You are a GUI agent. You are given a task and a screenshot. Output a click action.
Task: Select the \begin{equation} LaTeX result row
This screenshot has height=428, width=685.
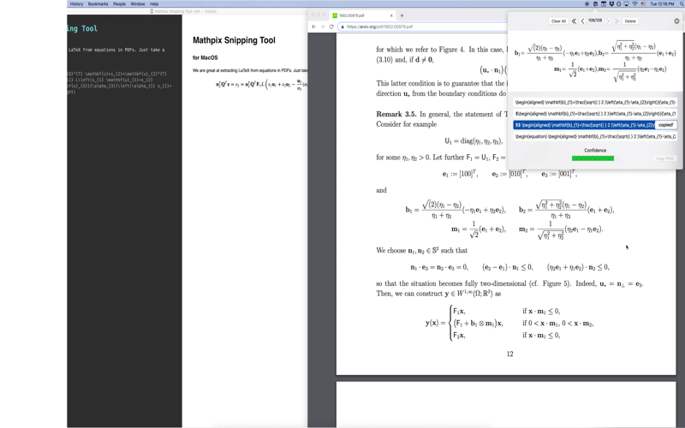click(595, 136)
